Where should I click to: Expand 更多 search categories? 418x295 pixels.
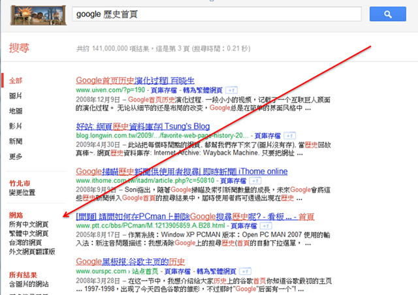click(16, 157)
